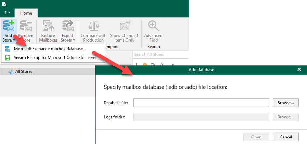This screenshot has width=307, height=144.
Task: Click the Add Store database icon
Action: coord(9,26)
